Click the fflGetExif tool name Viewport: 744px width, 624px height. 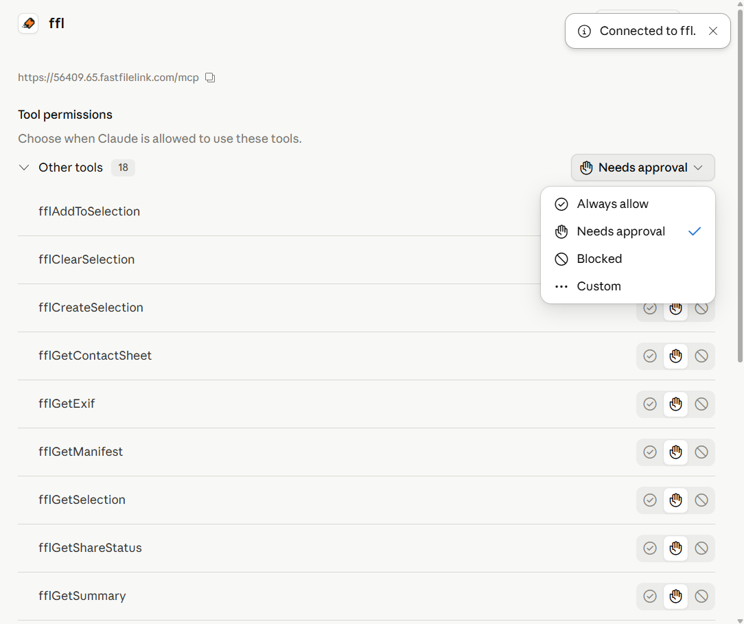(x=67, y=404)
